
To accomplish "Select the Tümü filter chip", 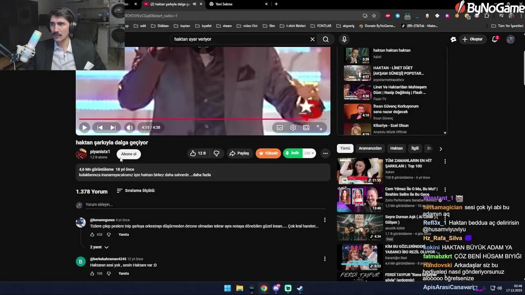I will (x=345, y=148).
